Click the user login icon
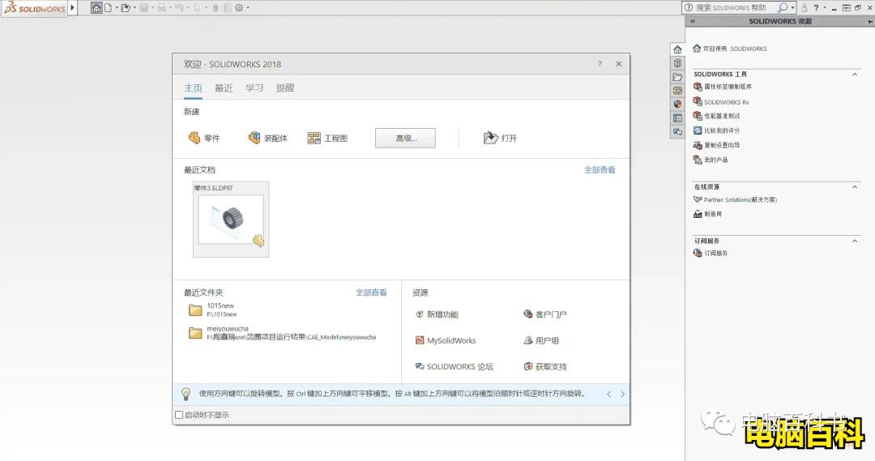The width and height of the screenshot is (875, 461). click(x=805, y=8)
